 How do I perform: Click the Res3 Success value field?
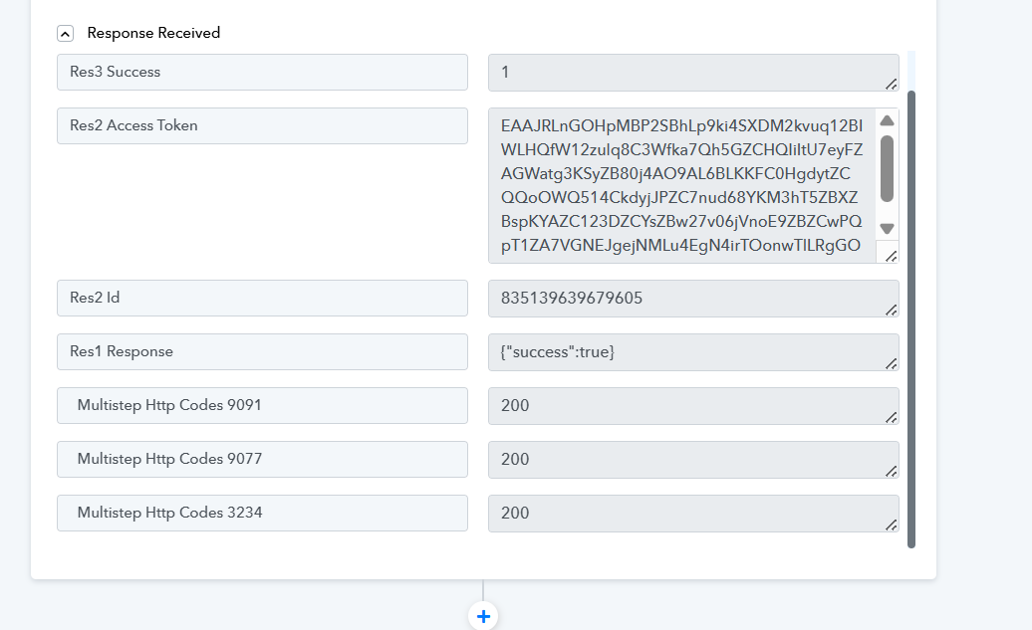pyautogui.click(x=687, y=73)
